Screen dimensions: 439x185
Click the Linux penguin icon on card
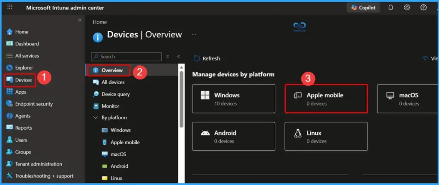298,133
